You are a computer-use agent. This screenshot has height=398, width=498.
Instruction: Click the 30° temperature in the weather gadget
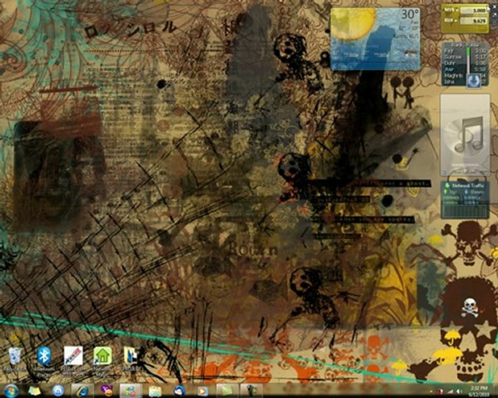click(x=409, y=14)
